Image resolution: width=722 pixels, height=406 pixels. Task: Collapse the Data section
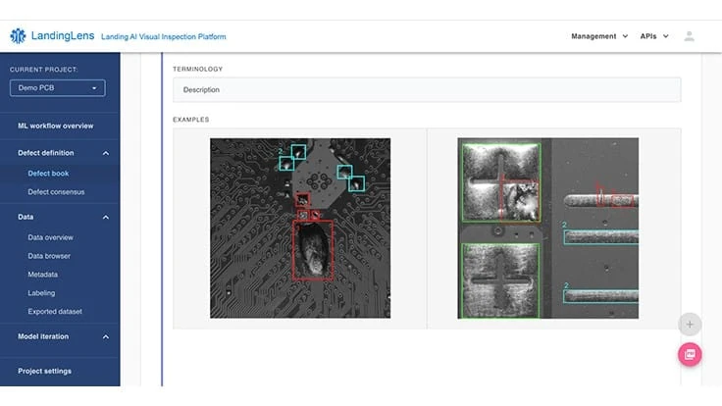[x=105, y=217]
